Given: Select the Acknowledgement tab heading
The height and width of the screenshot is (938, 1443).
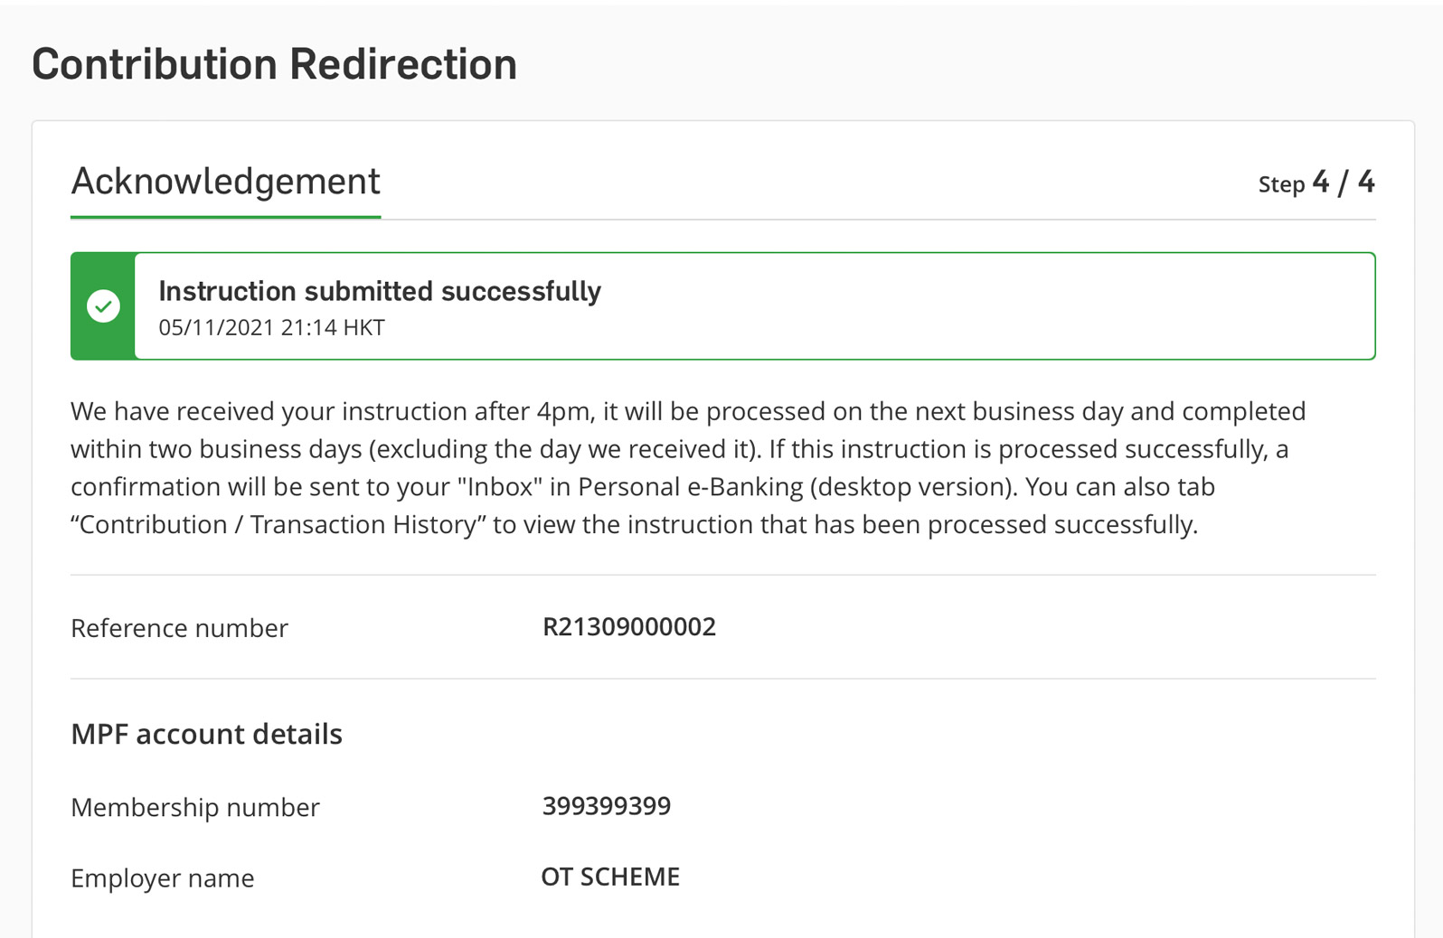Looking at the screenshot, I should 225,182.
